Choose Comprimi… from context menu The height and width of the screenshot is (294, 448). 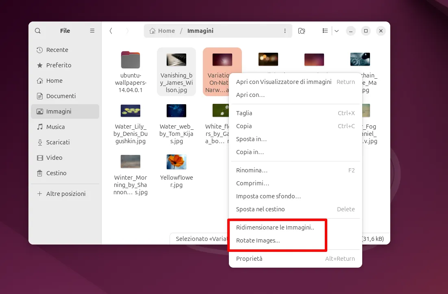coord(296,183)
